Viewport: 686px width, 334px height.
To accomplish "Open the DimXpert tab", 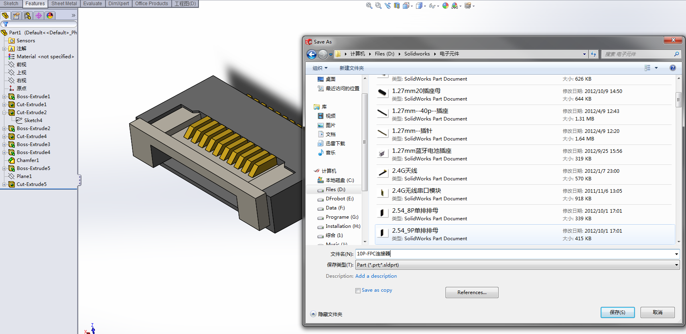I will (118, 4).
